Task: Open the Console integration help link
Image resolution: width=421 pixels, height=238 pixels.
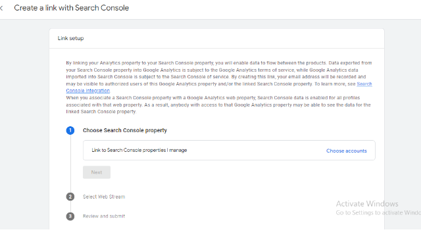Action: pos(87,91)
